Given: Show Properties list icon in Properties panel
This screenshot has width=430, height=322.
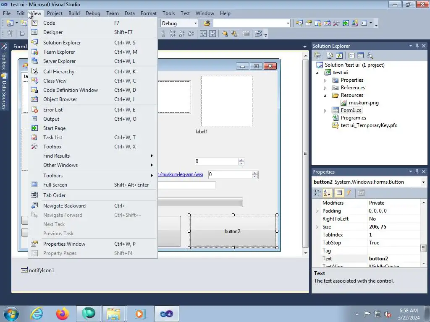Looking at the screenshot, I should pyautogui.click(x=339, y=193).
